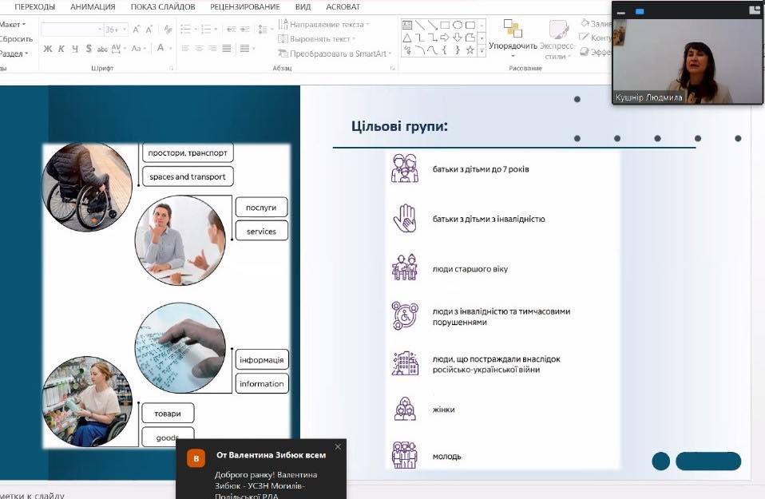This screenshot has height=499, width=765.
Task: Toggle underline formatting (Ч)
Action: pos(75,49)
